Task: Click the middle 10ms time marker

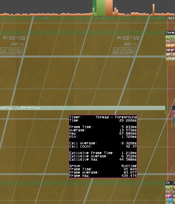Action: pyautogui.click(x=102, y=17)
